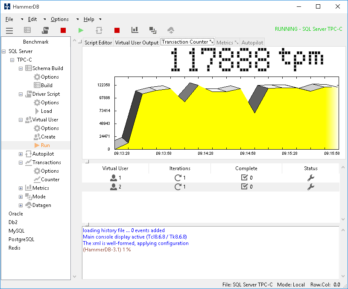Collapse the SQL Server tree node

(x=4, y=52)
